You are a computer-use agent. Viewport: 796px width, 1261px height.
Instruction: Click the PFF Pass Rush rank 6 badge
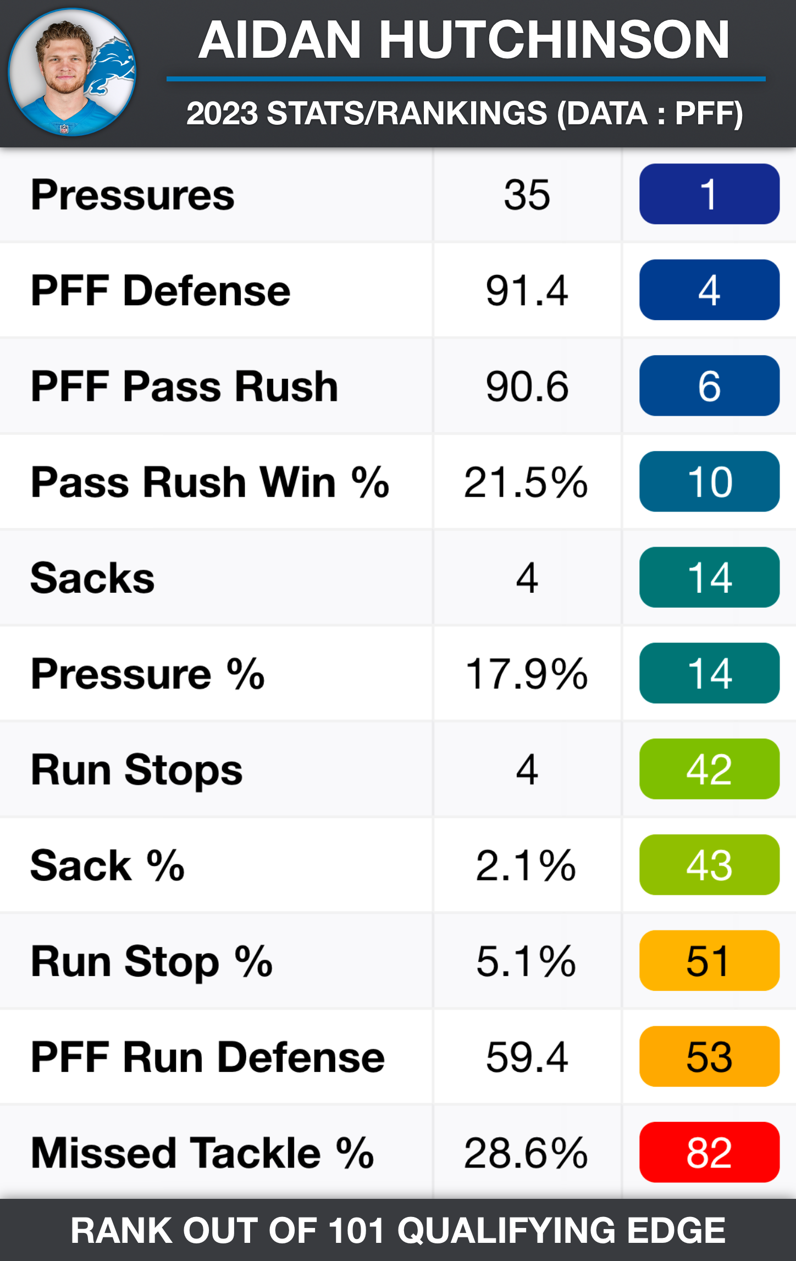coord(709,386)
